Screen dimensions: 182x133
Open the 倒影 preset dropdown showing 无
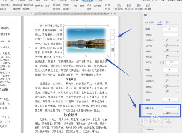coord(170,70)
